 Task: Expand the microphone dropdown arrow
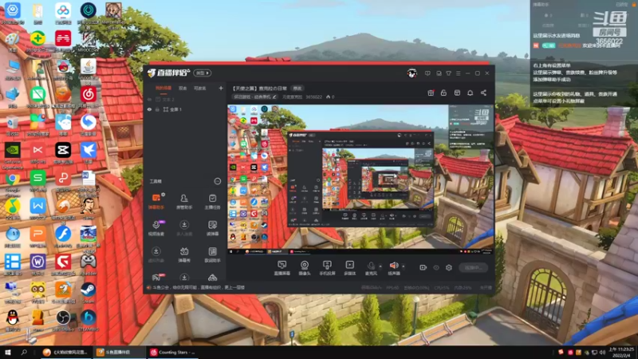pos(380,266)
